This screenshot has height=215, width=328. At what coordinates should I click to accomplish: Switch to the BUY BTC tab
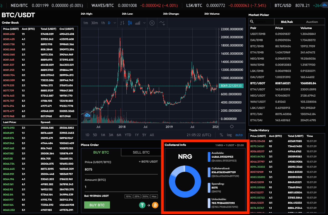(101, 152)
